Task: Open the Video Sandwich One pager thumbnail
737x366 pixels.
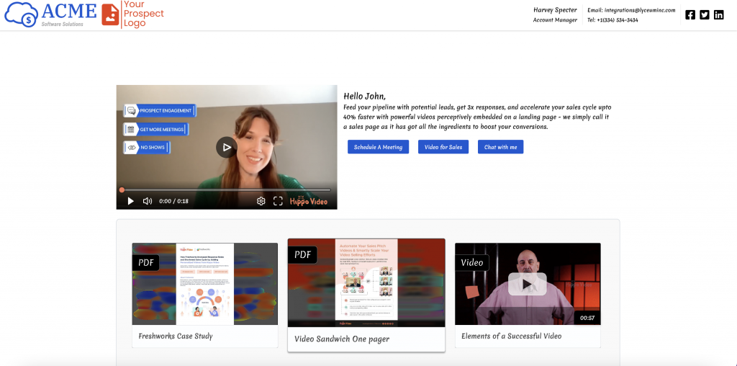Action: click(366, 282)
